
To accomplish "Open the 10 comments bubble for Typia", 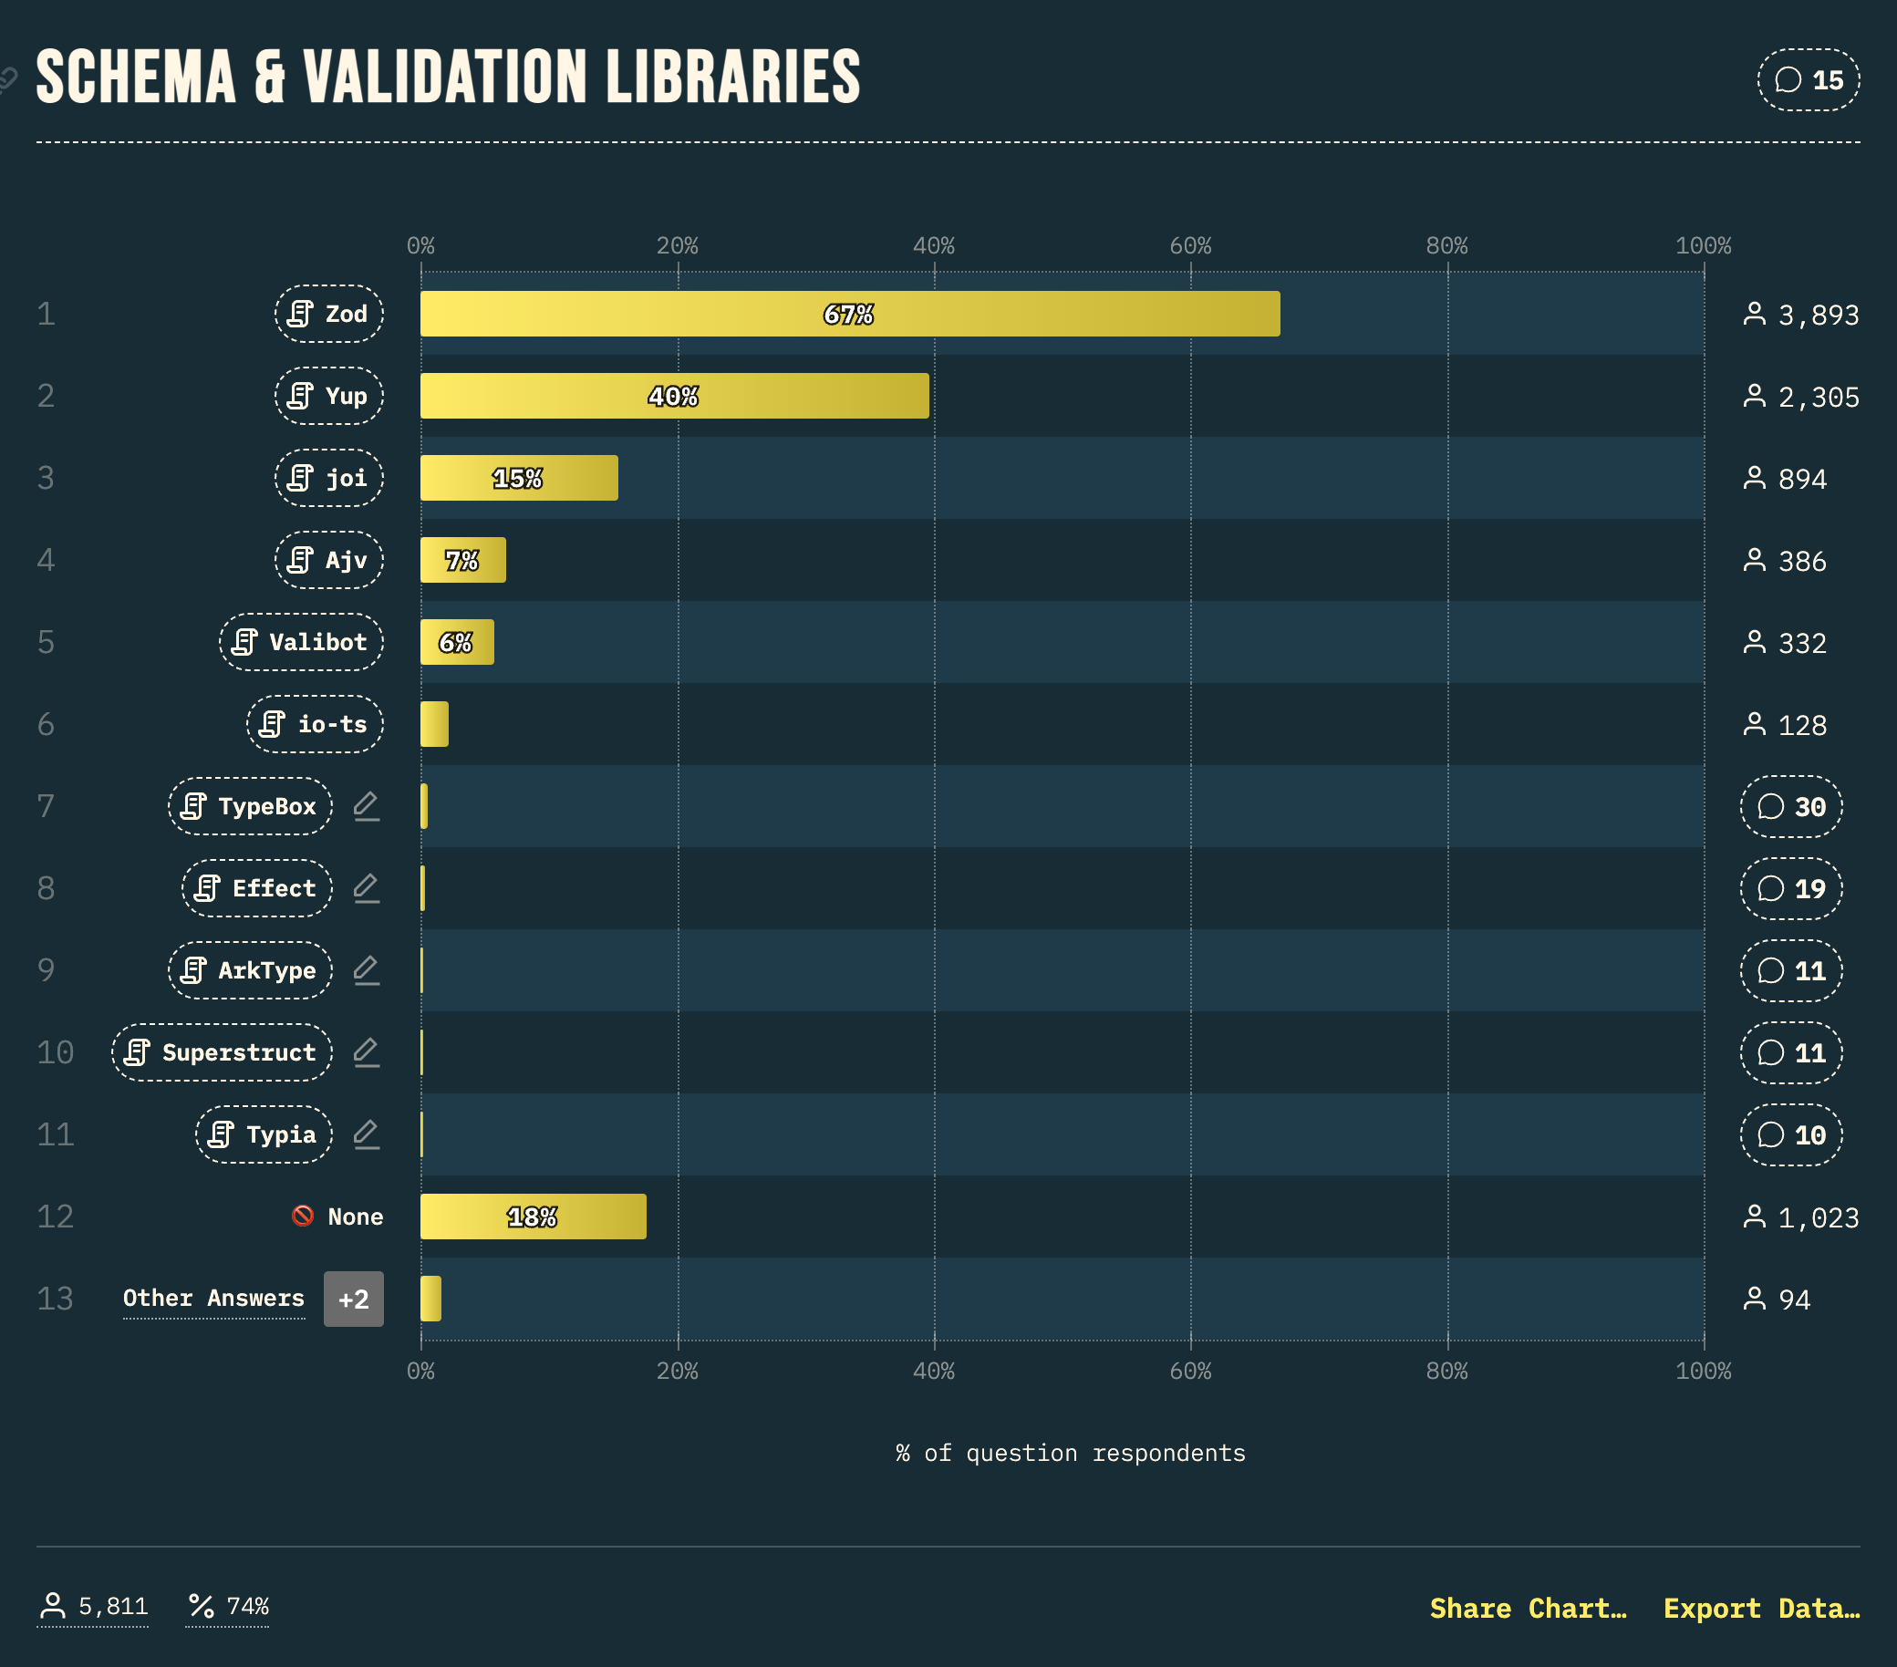I will click(1790, 1134).
